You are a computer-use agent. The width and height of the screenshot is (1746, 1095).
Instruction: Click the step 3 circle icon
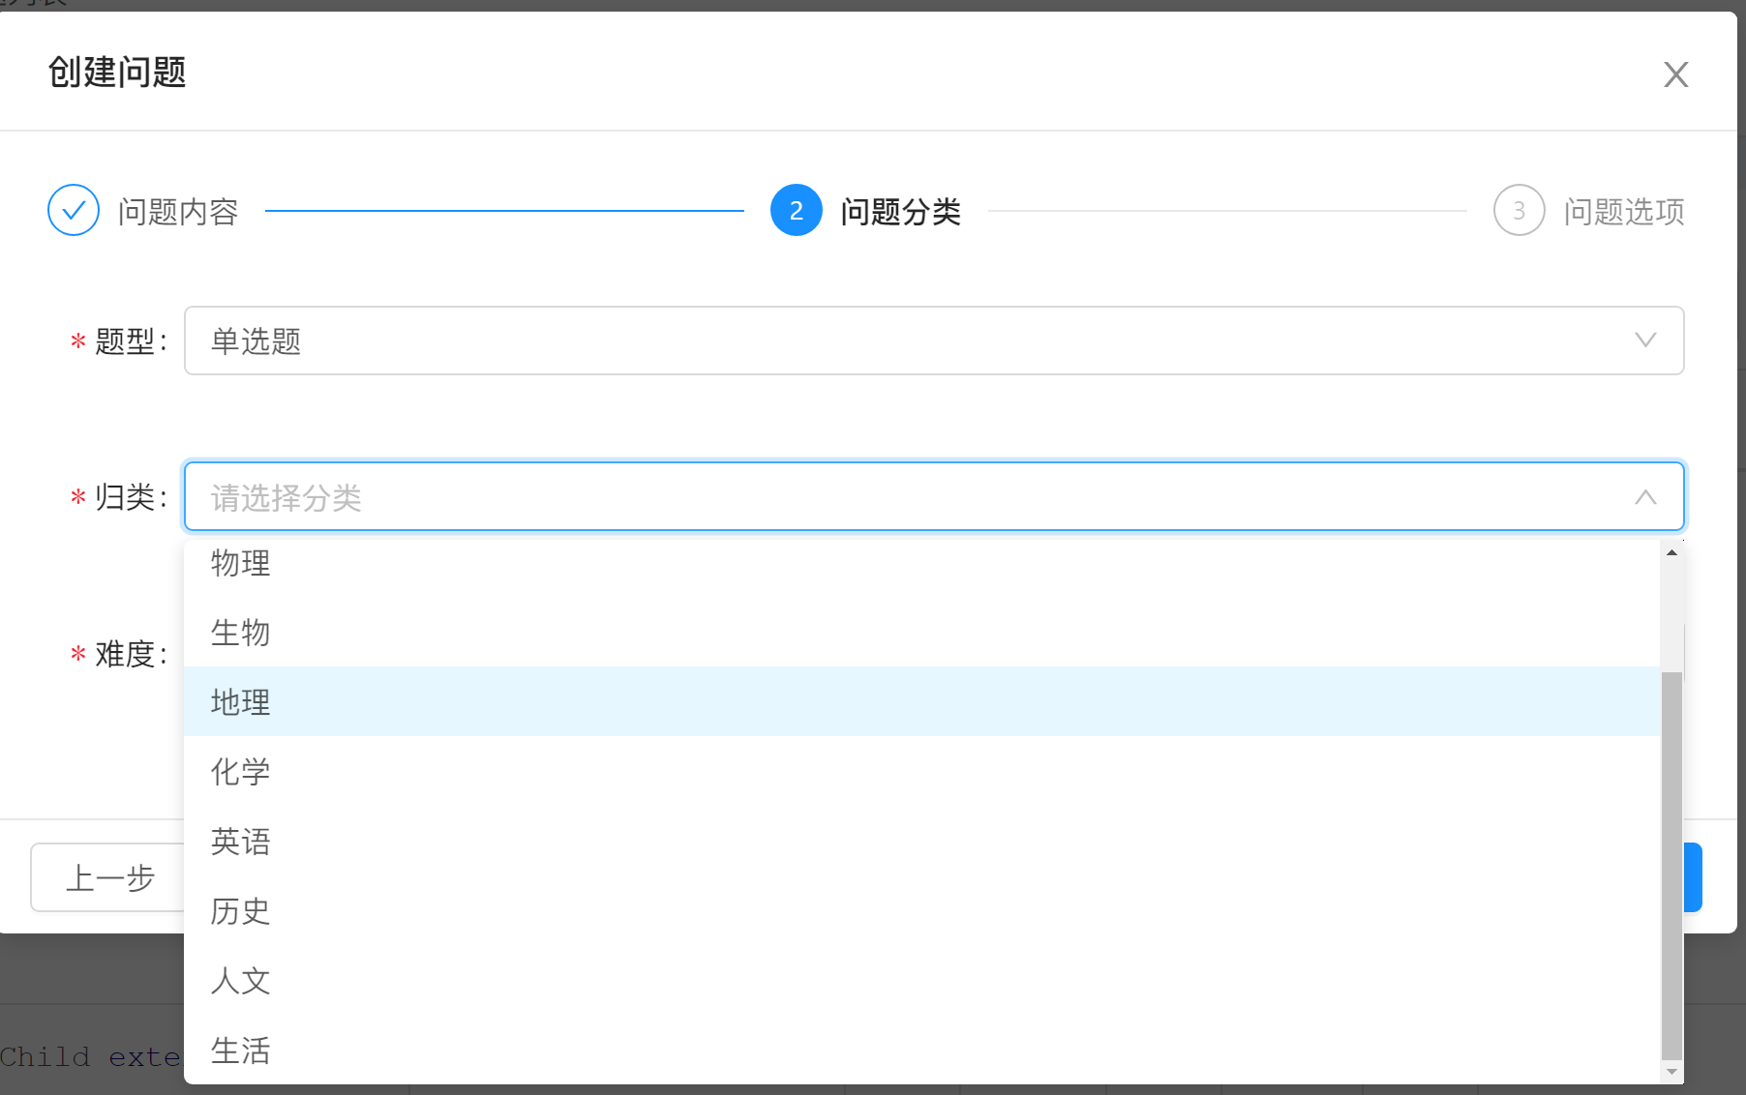click(x=1519, y=210)
